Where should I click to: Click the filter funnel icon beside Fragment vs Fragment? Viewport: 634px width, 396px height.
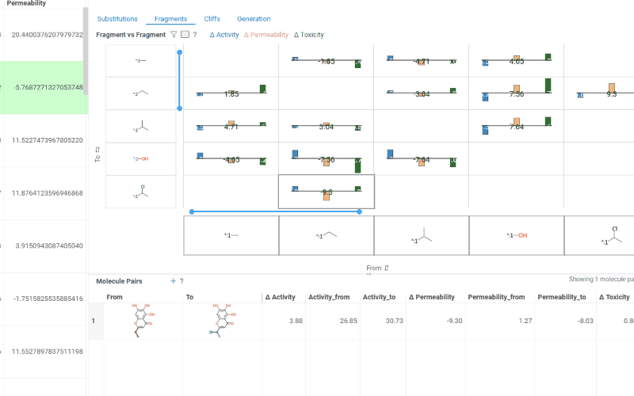174,35
